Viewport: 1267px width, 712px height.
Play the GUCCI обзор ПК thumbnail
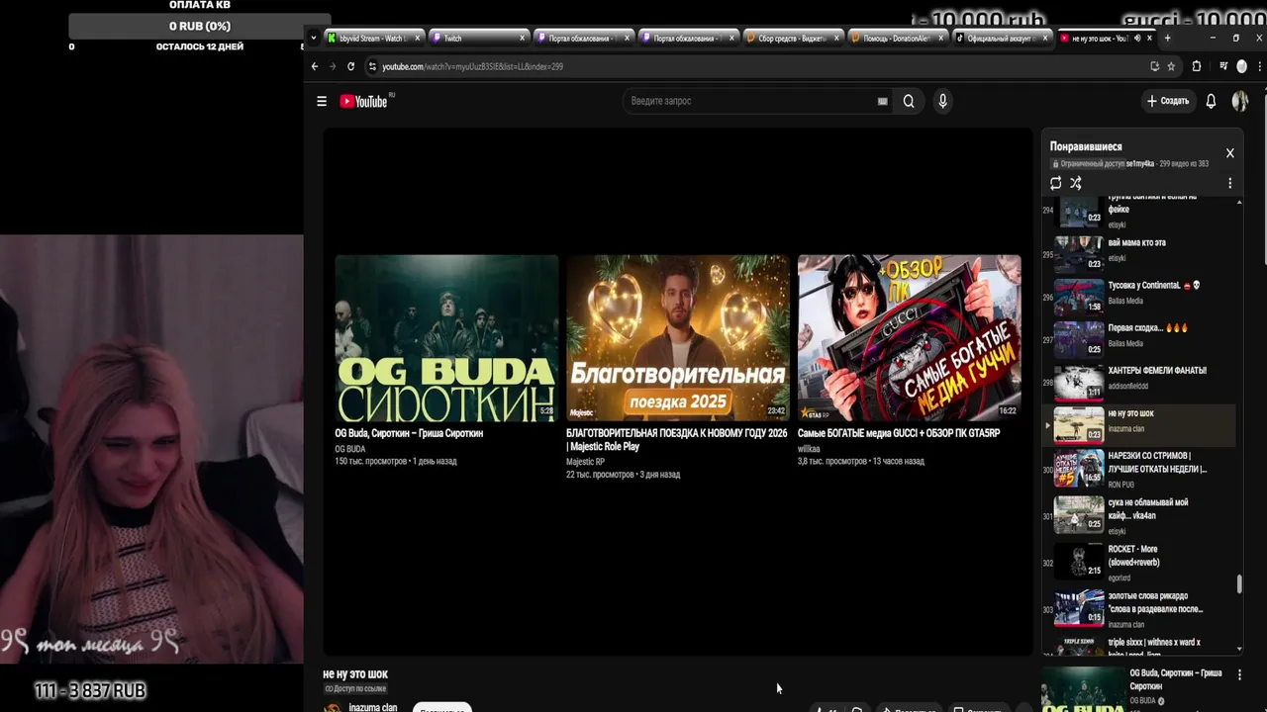(910, 338)
